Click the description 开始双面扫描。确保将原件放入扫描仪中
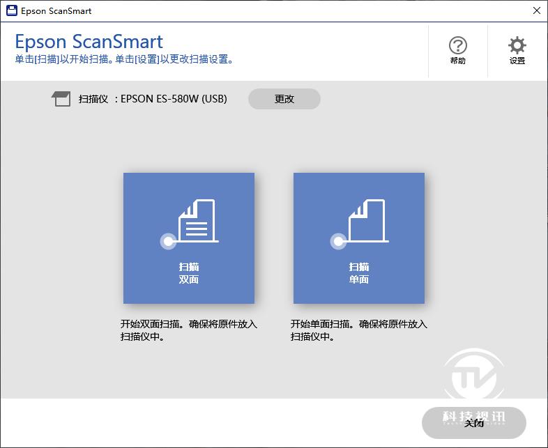 point(189,330)
